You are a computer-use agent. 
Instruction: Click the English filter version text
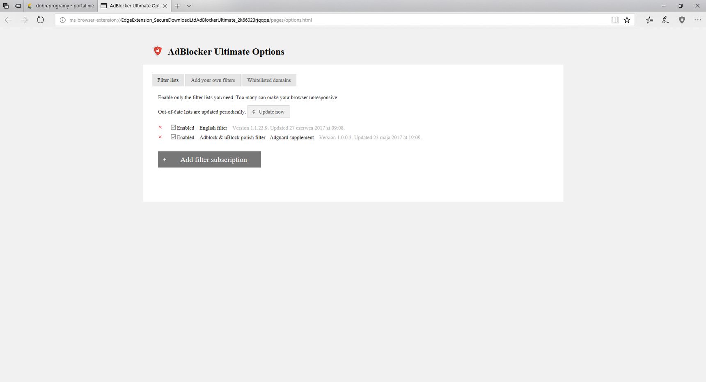point(288,128)
